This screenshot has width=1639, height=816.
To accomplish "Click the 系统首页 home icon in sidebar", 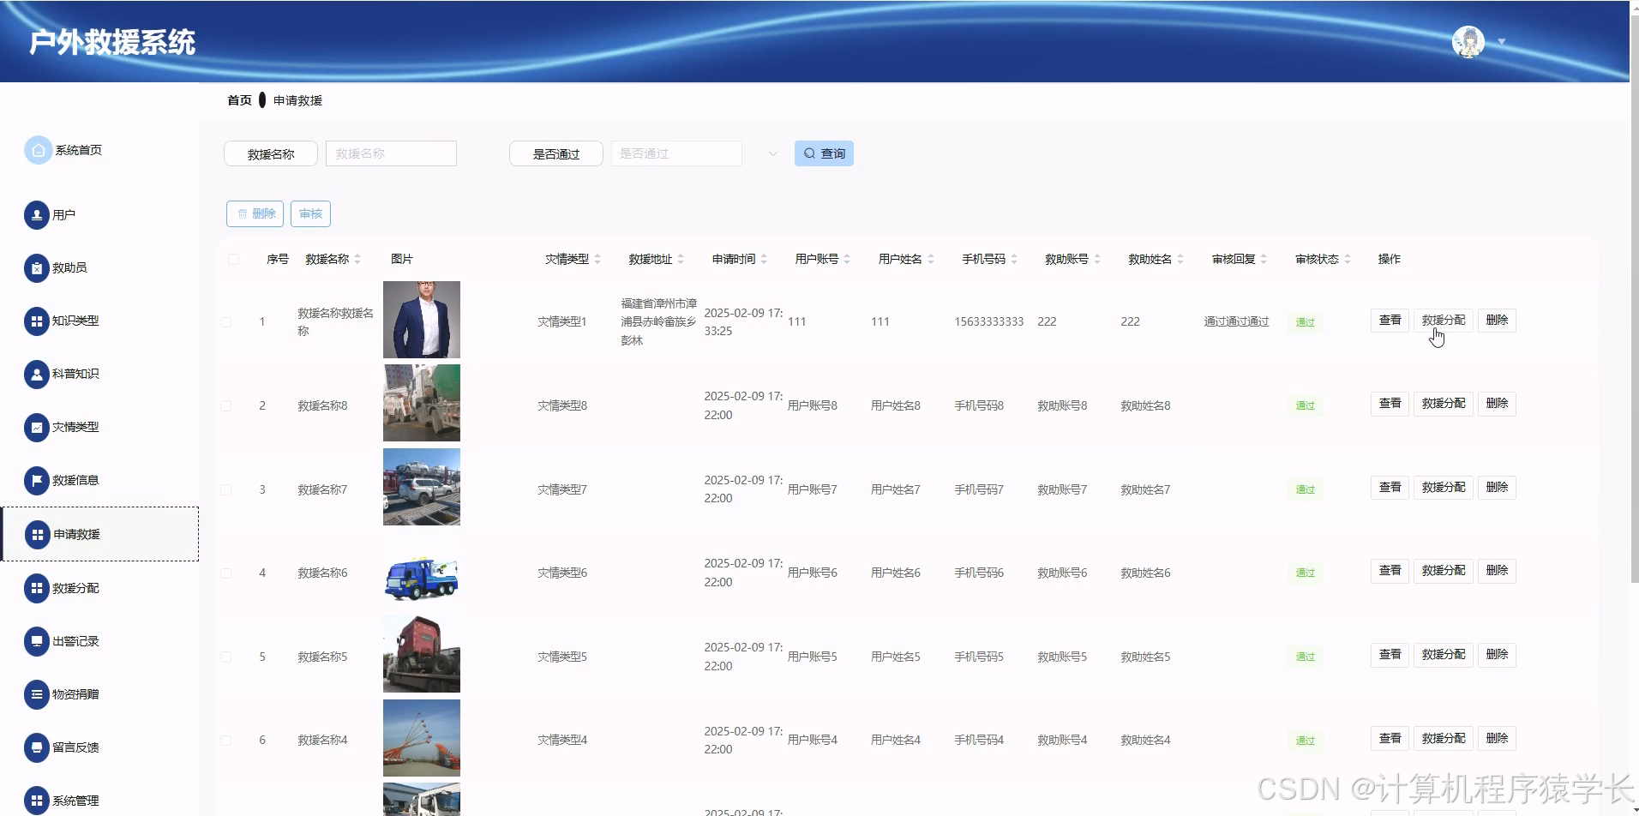I will pyautogui.click(x=38, y=150).
